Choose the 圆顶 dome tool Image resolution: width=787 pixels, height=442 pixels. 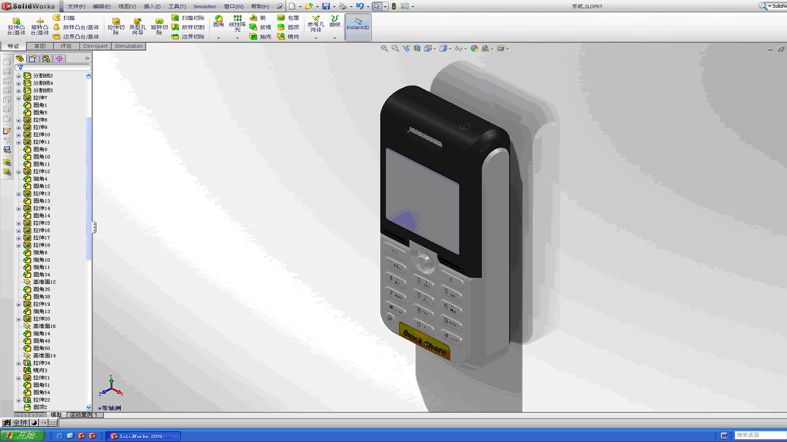(x=288, y=27)
